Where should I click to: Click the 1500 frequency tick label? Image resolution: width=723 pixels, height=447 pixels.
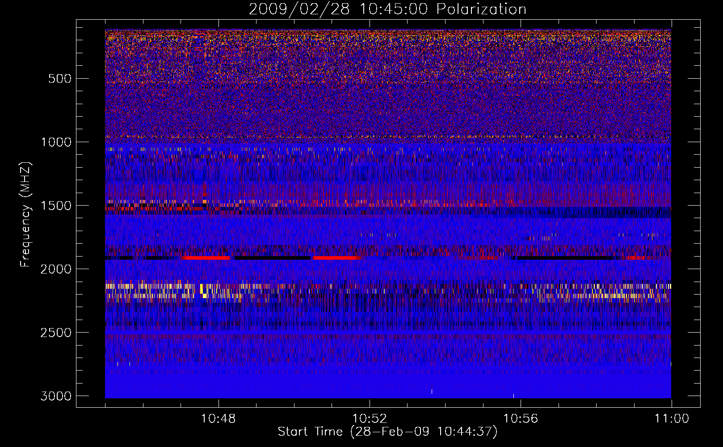coord(56,206)
